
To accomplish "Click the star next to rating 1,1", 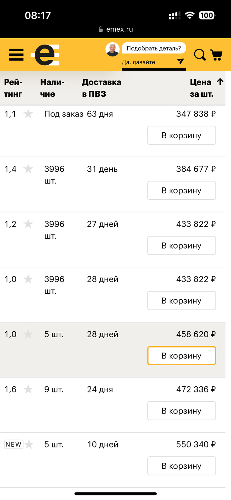I will (28, 114).
